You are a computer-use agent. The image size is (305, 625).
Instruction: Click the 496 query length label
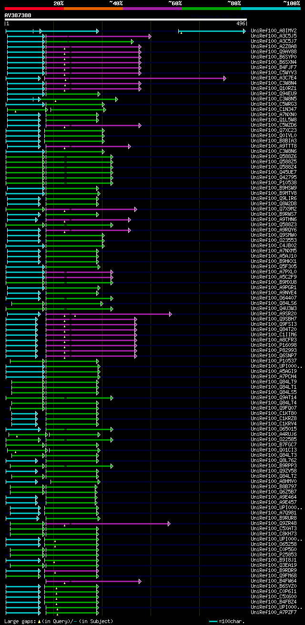click(241, 23)
